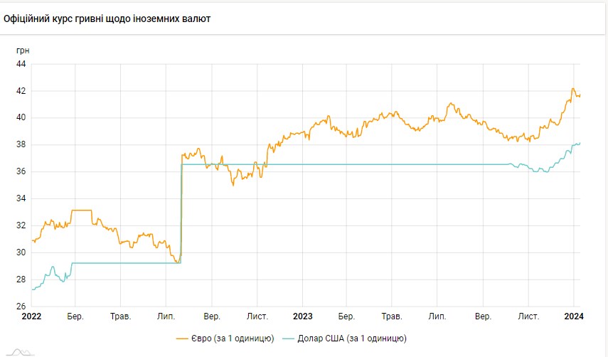Click the 26 value on the vertical axis
This screenshot has width=608, height=357.
click(x=21, y=307)
